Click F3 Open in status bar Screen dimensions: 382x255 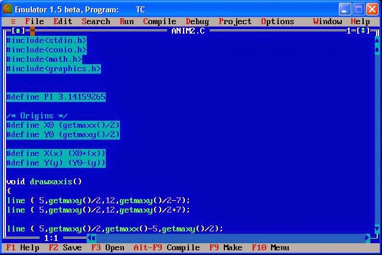click(107, 247)
